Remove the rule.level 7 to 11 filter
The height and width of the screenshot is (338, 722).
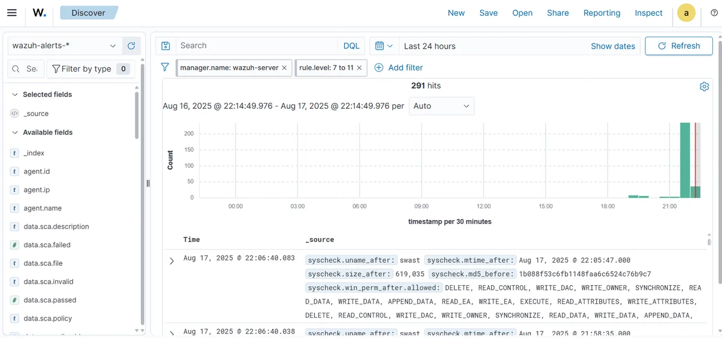tap(359, 68)
